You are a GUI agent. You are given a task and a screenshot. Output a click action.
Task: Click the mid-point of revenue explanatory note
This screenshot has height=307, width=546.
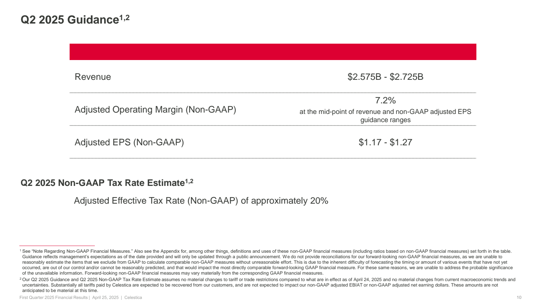(385, 116)
